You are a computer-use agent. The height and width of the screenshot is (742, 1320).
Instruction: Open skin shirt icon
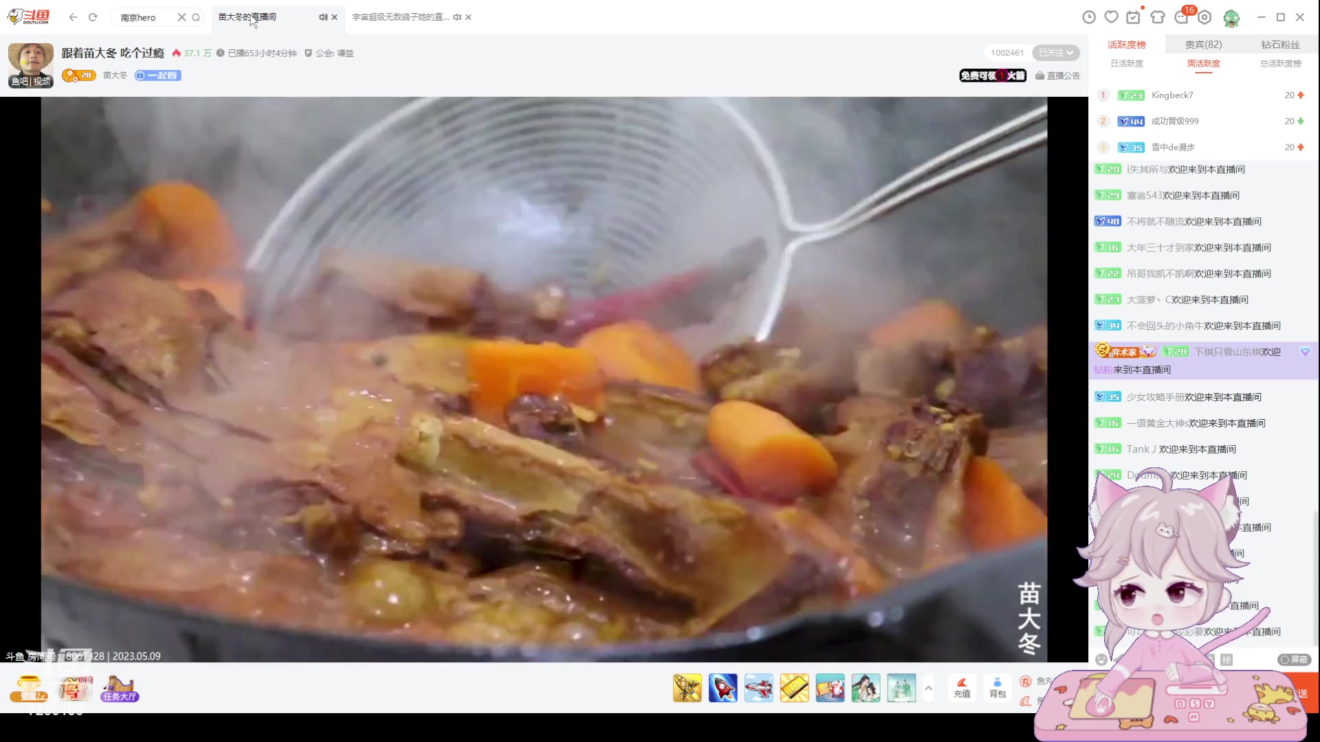[x=1158, y=17]
